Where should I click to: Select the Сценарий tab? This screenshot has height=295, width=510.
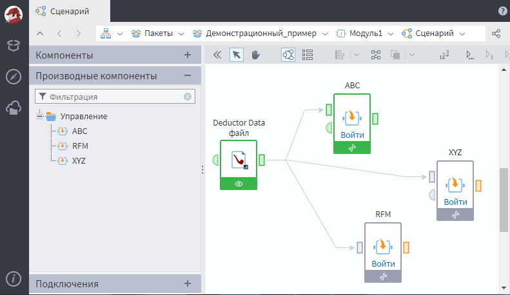click(x=70, y=11)
